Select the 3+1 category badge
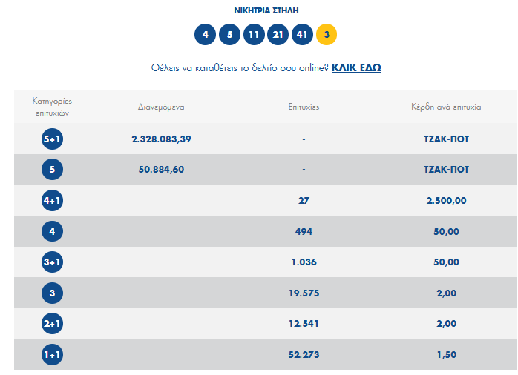 [x=53, y=262]
